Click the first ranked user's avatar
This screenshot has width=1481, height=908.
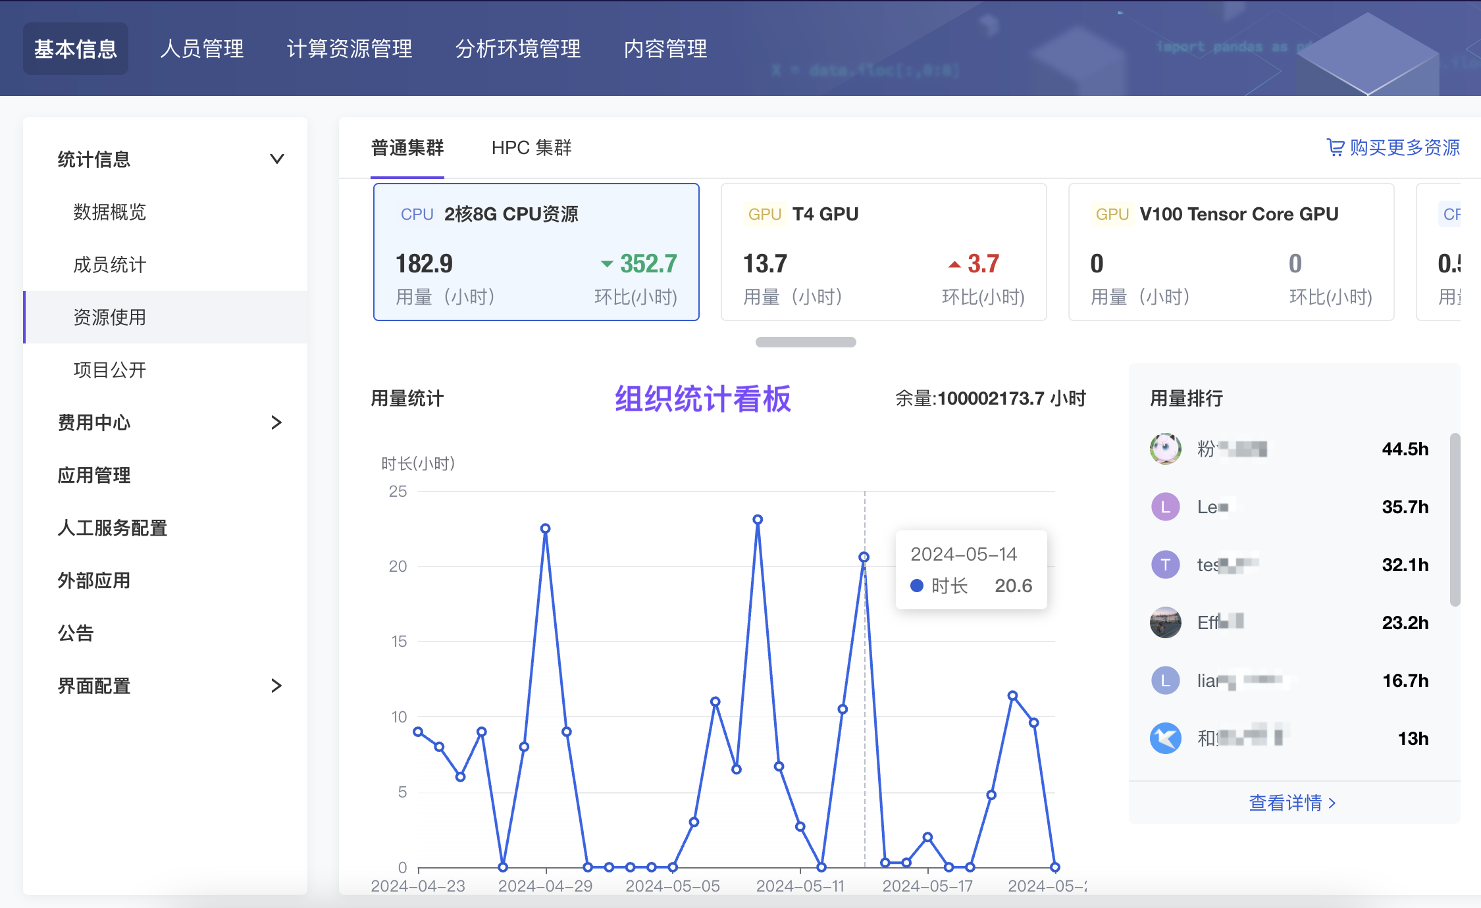(x=1165, y=449)
